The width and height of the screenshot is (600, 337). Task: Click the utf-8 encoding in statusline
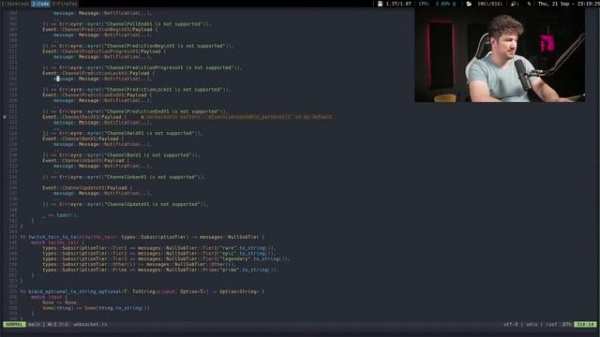tap(510, 325)
